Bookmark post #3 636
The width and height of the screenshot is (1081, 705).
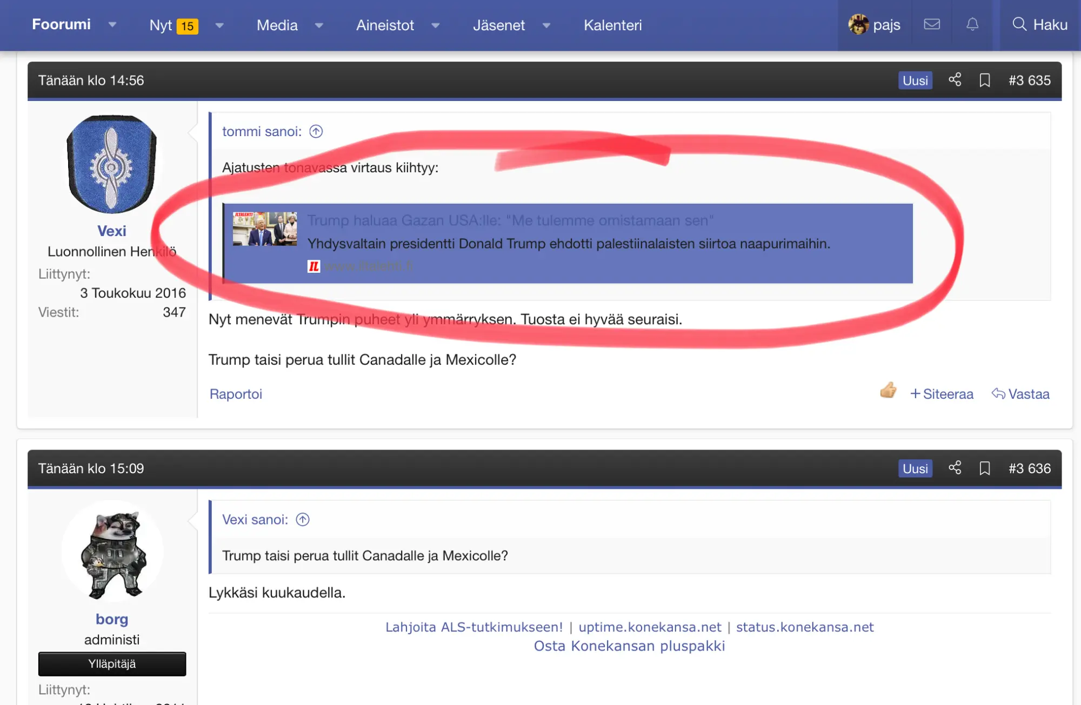[985, 468]
